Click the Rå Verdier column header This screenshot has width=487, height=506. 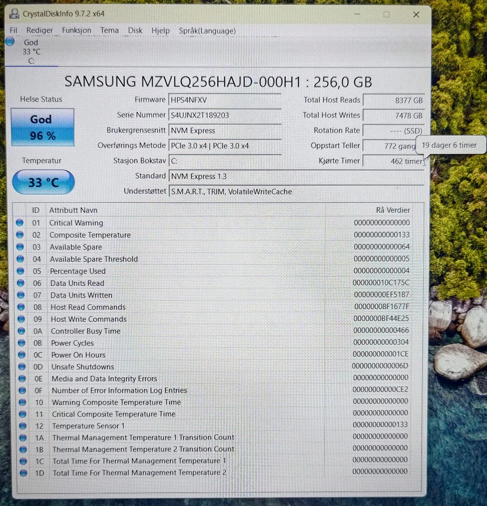[x=393, y=210]
